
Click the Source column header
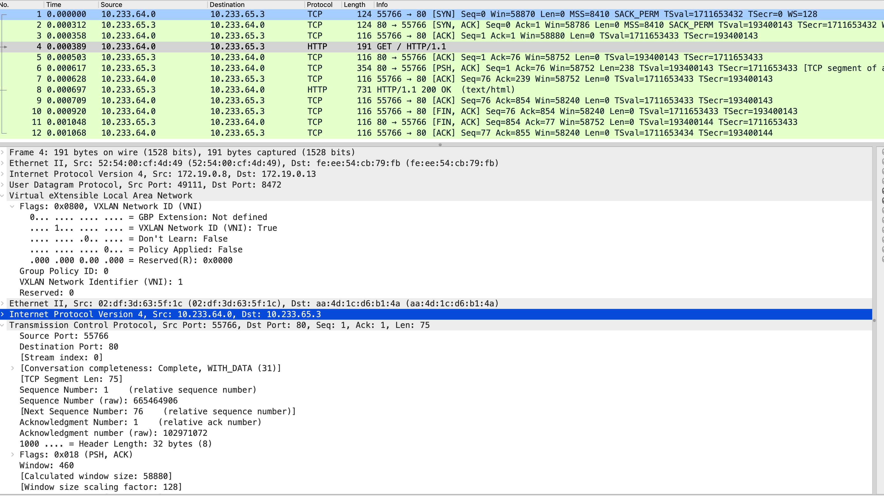pyautogui.click(x=111, y=4)
